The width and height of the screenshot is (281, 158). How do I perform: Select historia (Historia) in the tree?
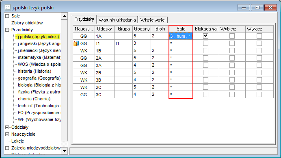point(35,71)
